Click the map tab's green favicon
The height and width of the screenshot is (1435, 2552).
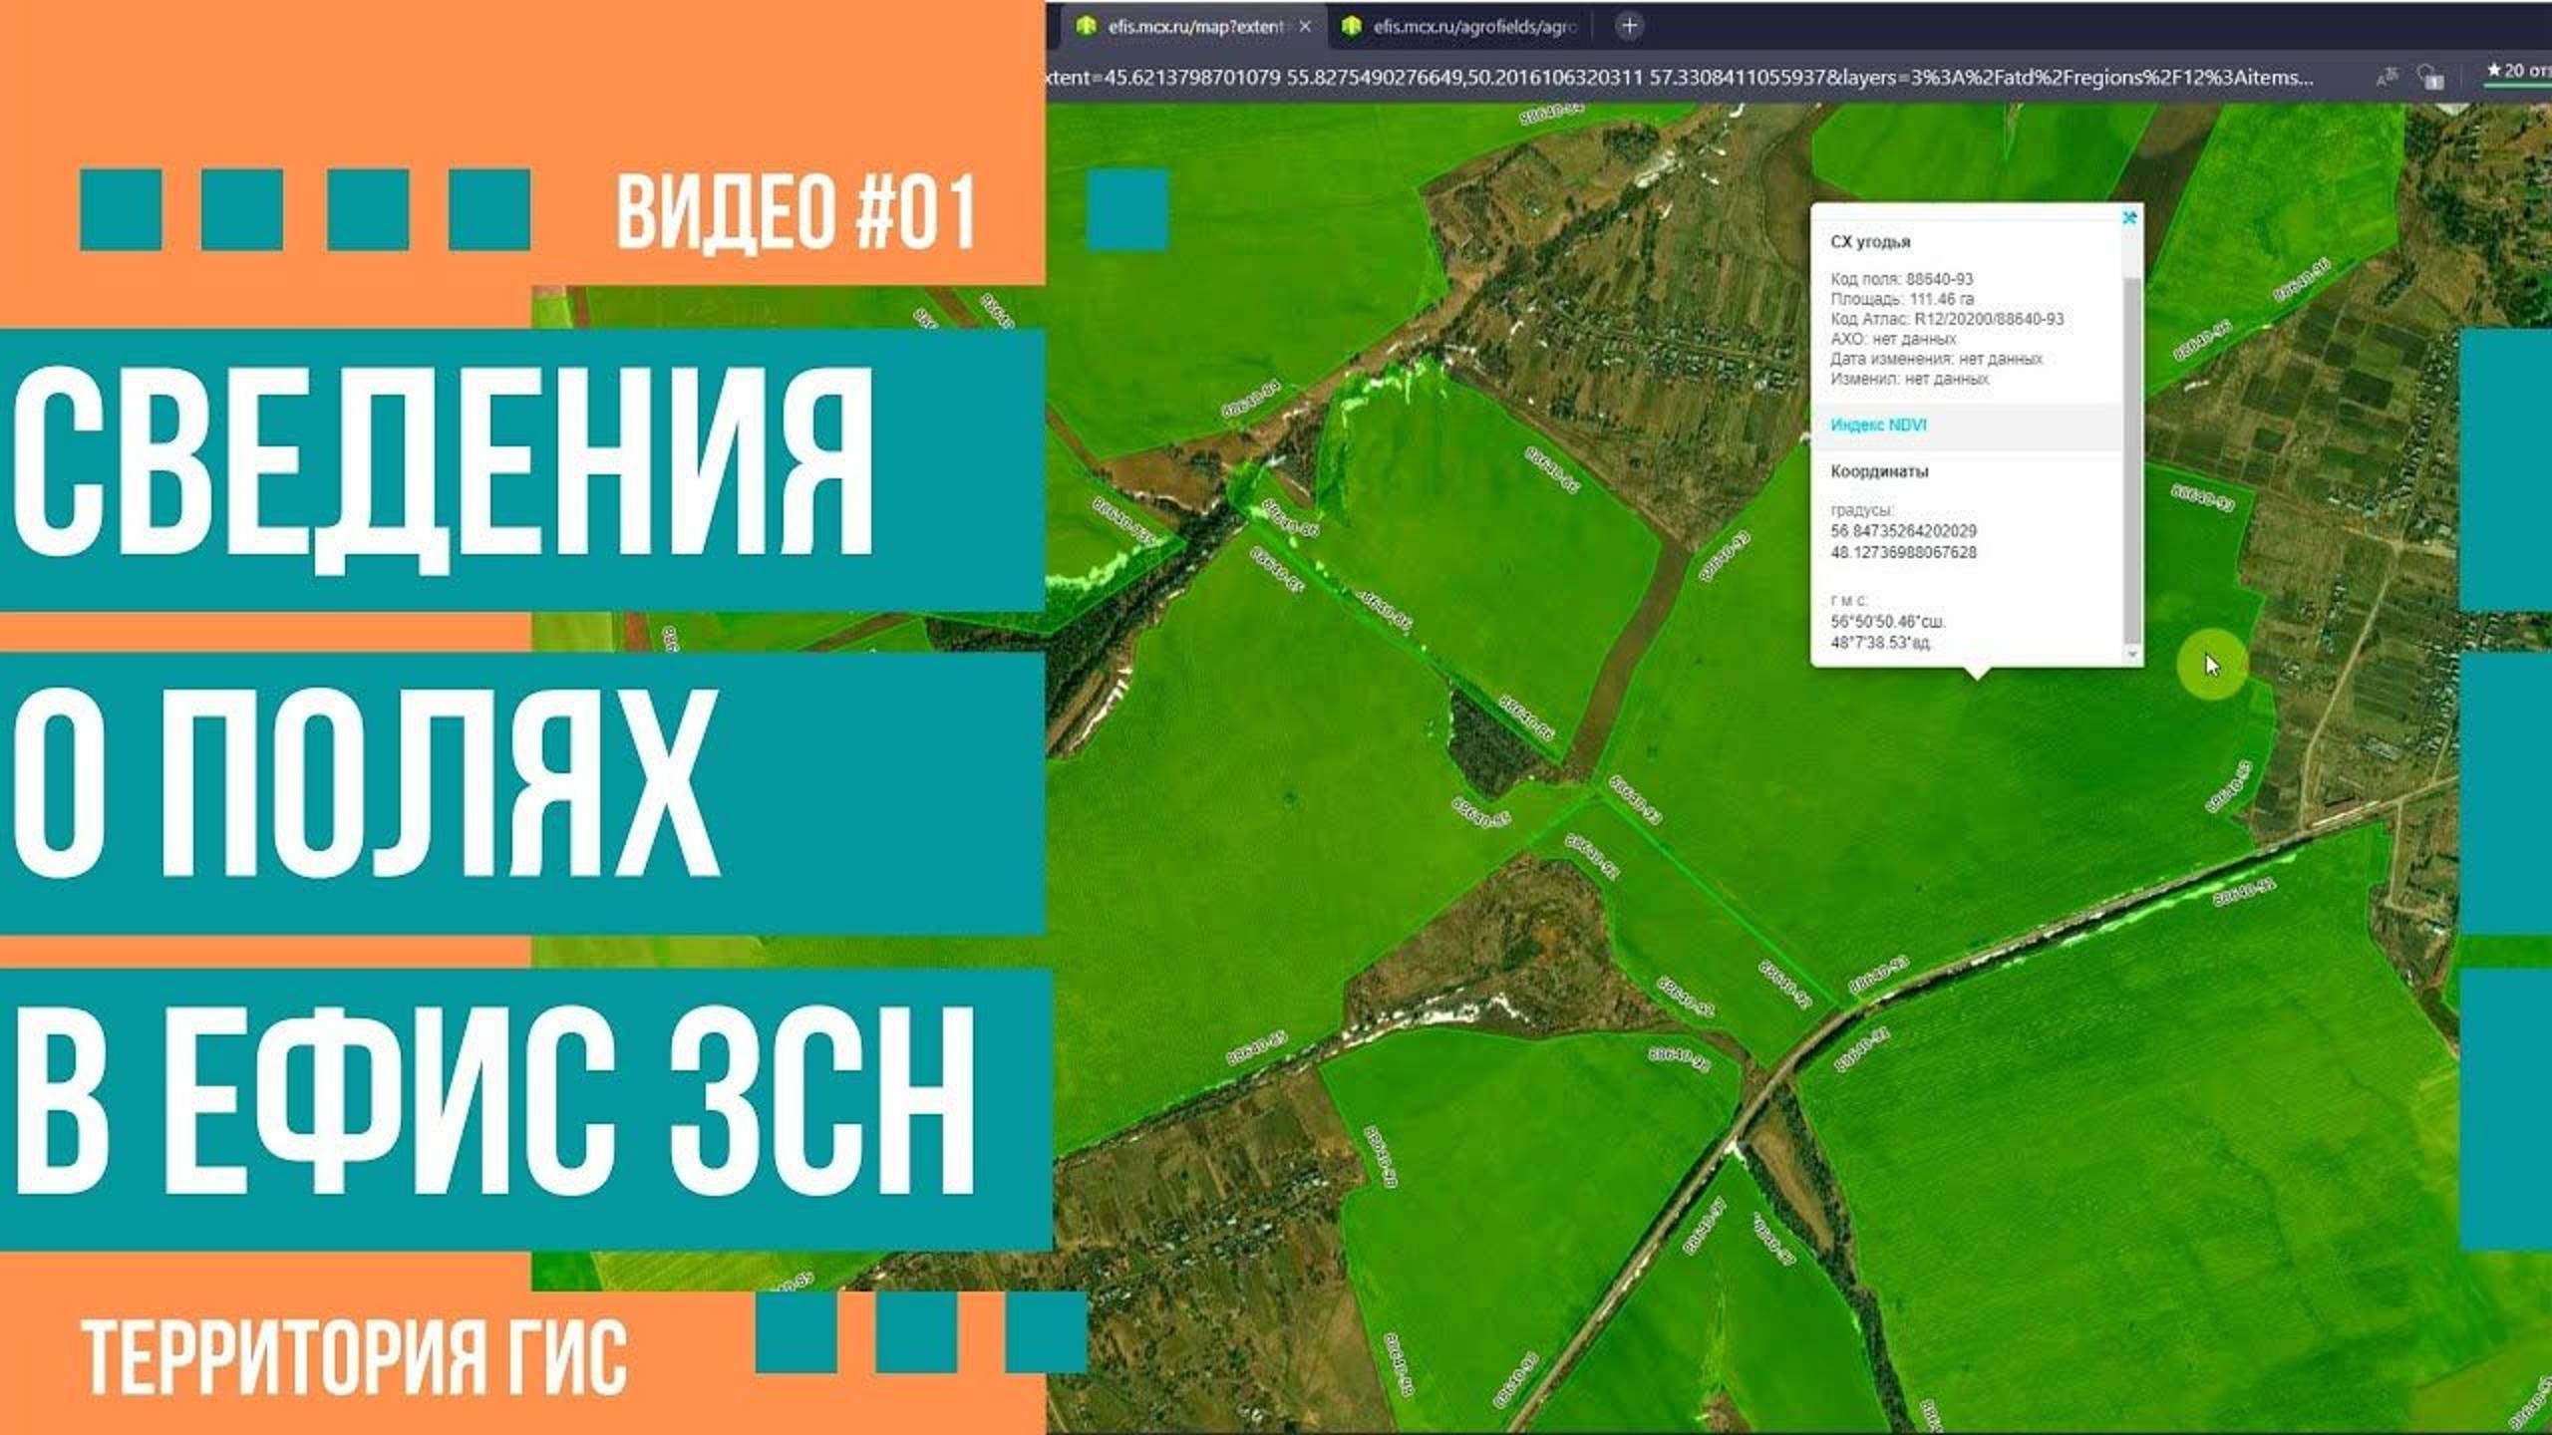(1087, 27)
